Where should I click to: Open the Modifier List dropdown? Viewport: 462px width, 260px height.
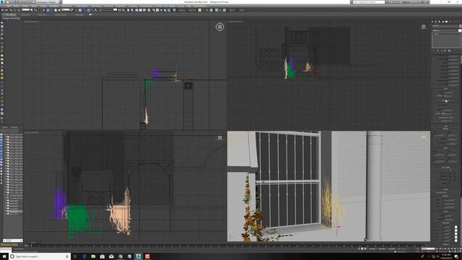[x=445, y=30]
